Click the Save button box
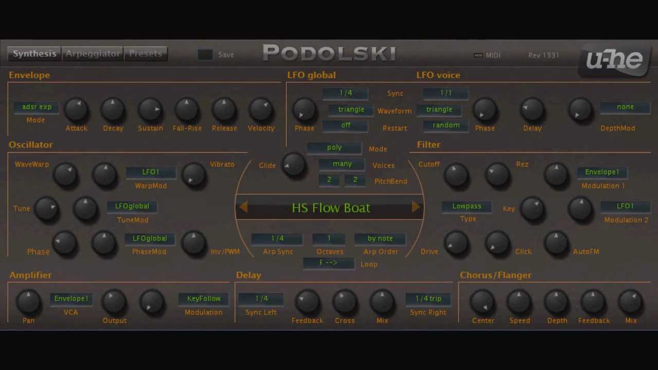 click(x=205, y=54)
